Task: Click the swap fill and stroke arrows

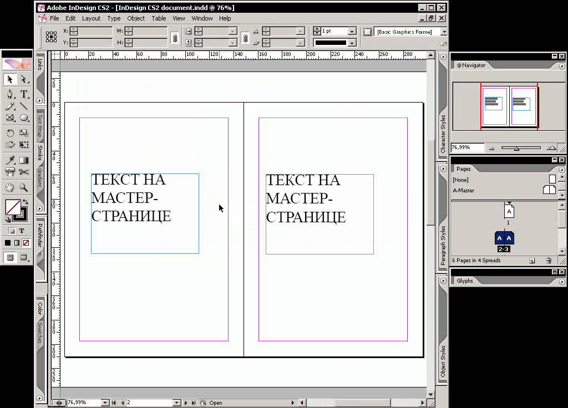Action: pyautogui.click(x=26, y=202)
